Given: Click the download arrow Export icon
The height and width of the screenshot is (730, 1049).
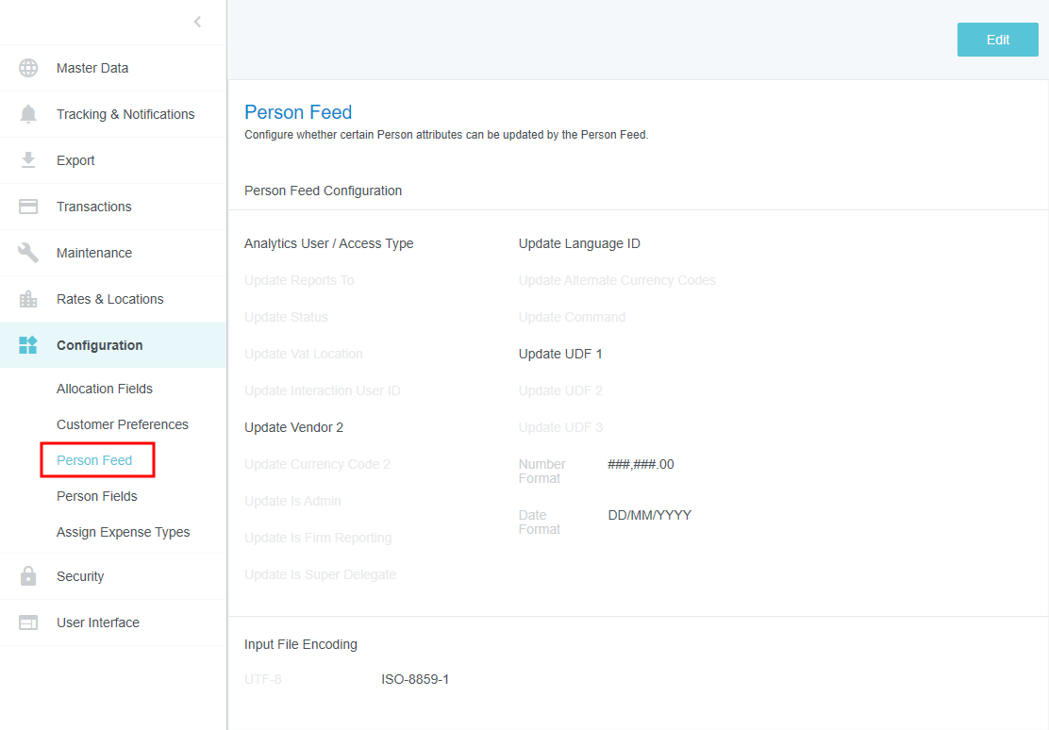Looking at the screenshot, I should point(28,160).
